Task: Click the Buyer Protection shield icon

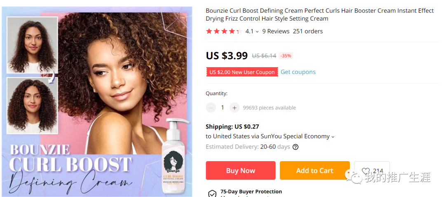Action: [x=212, y=193]
